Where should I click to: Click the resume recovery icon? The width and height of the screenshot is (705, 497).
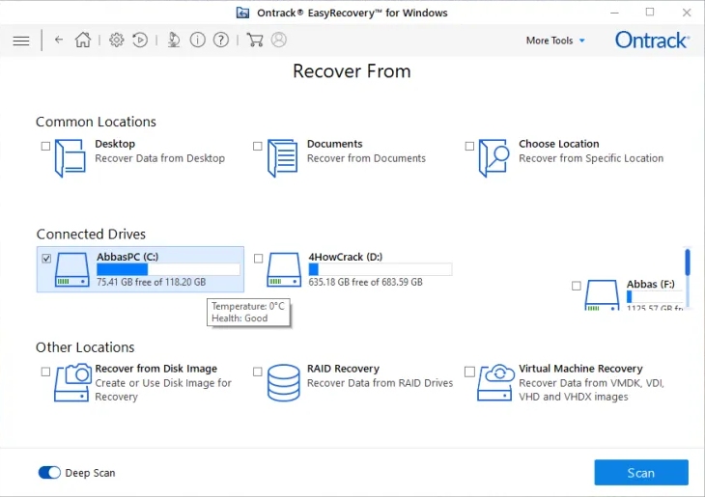(x=140, y=40)
